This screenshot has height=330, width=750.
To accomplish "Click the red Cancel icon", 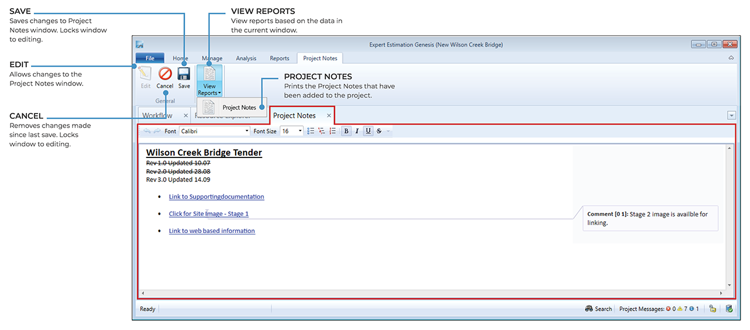I will coord(165,74).
